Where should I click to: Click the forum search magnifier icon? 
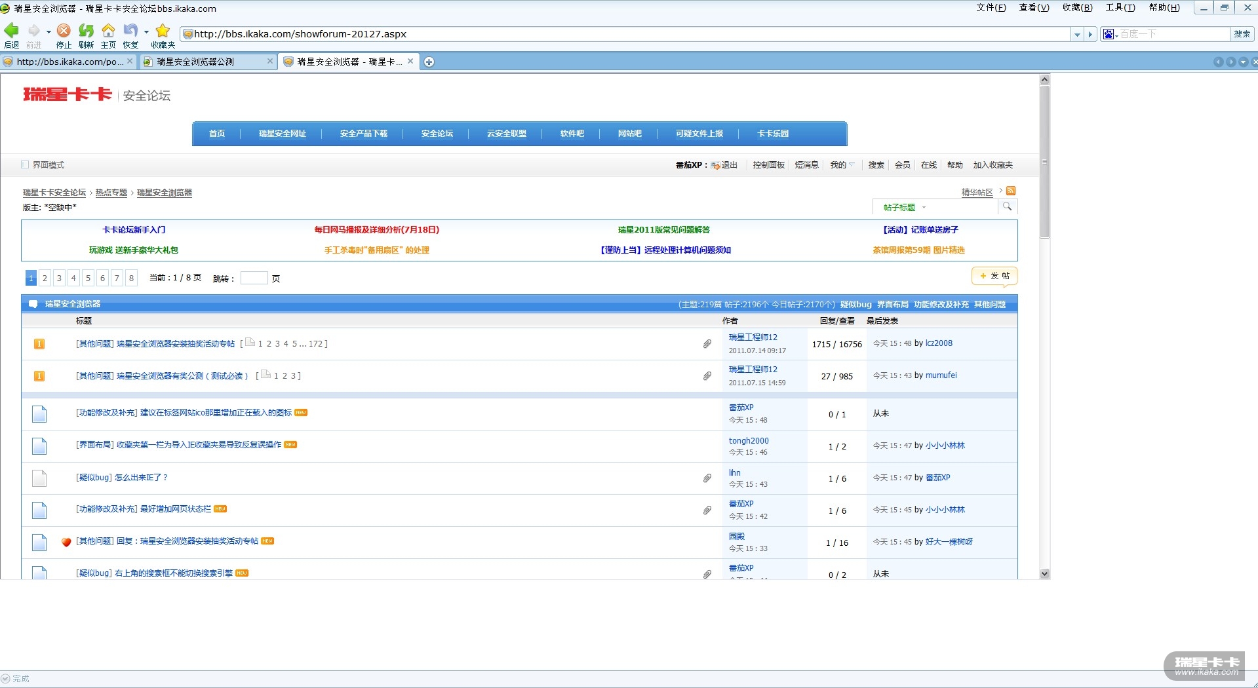pos(1007,207)
